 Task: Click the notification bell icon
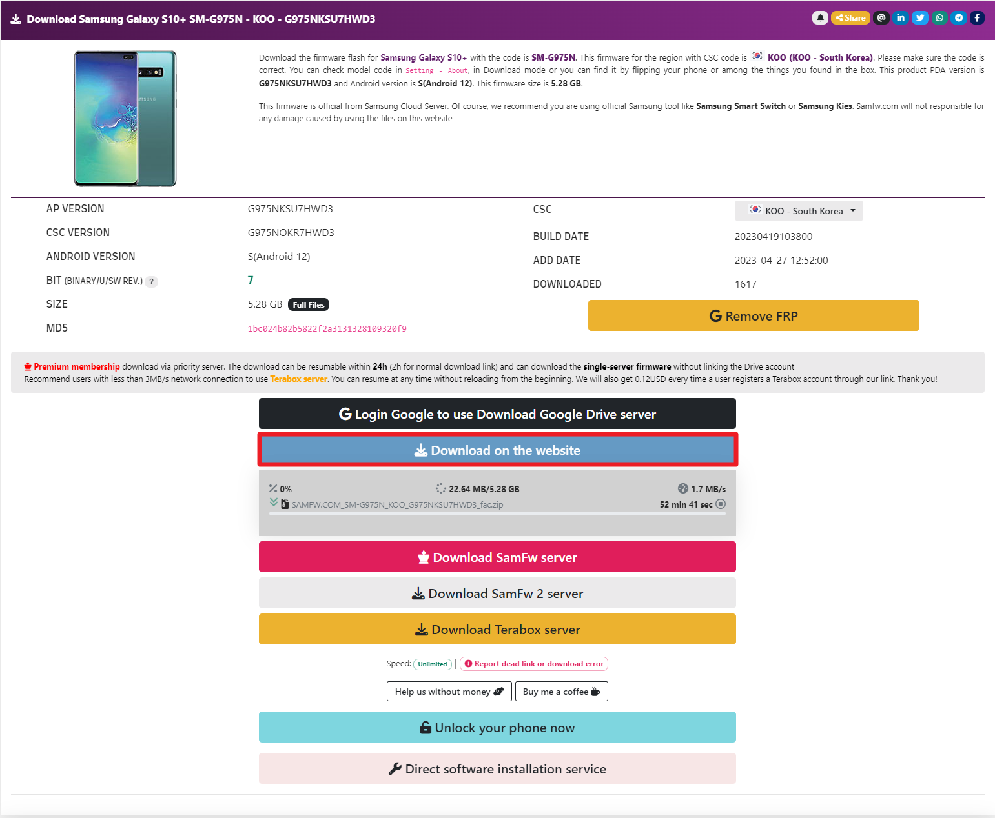tap(820, 18)
